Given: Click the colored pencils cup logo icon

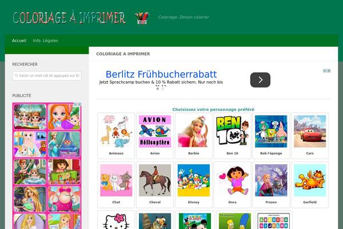Looking at the screenshot, I should (x=142, y=18).
